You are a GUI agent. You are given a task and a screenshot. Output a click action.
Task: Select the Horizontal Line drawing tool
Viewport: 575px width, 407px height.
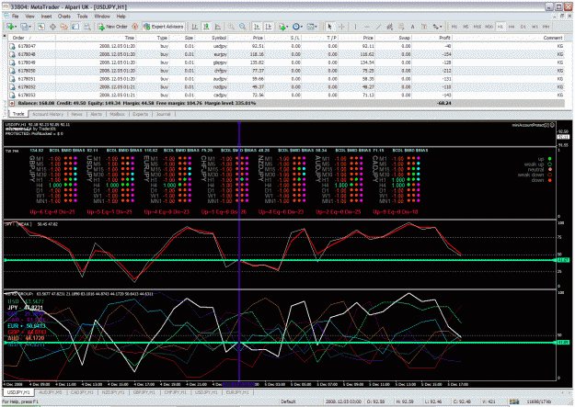click(x=367, y=27)
